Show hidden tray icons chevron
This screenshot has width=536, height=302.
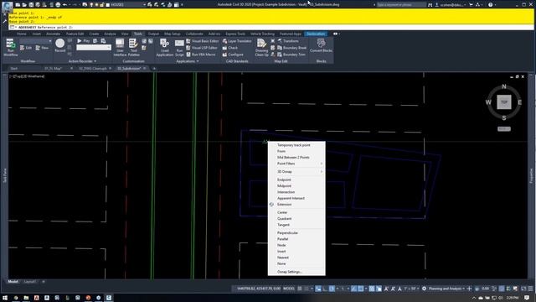(x=474, y=298)
